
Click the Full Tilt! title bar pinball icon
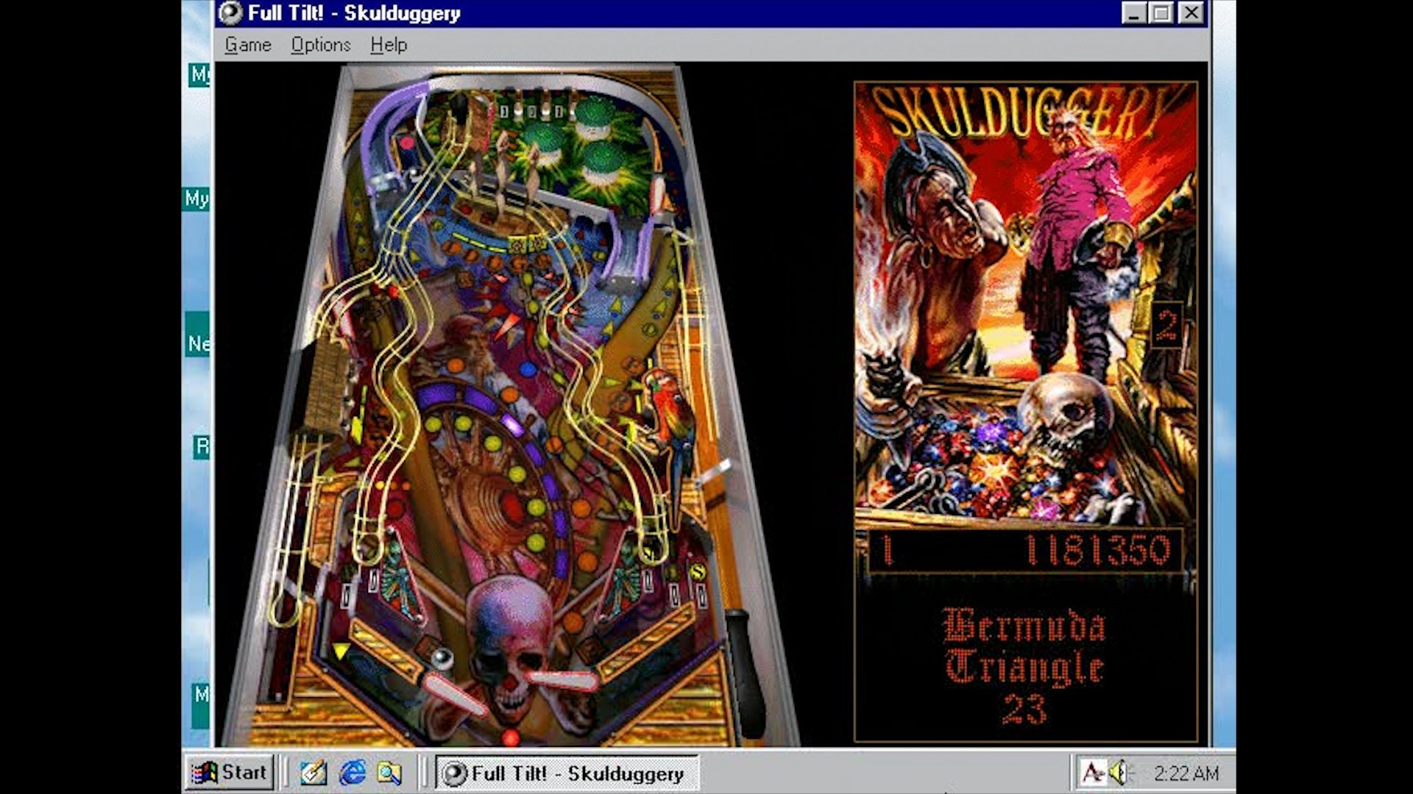(x=230, y=12)
